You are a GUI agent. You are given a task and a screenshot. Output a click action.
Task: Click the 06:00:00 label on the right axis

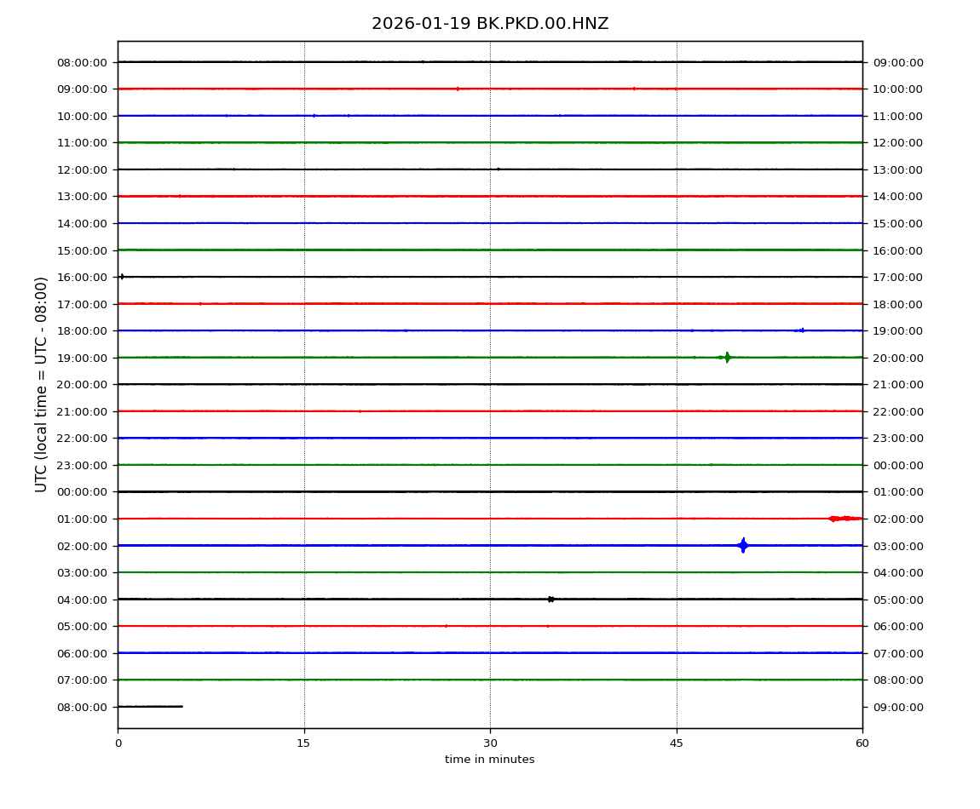(x=898, y=627)
